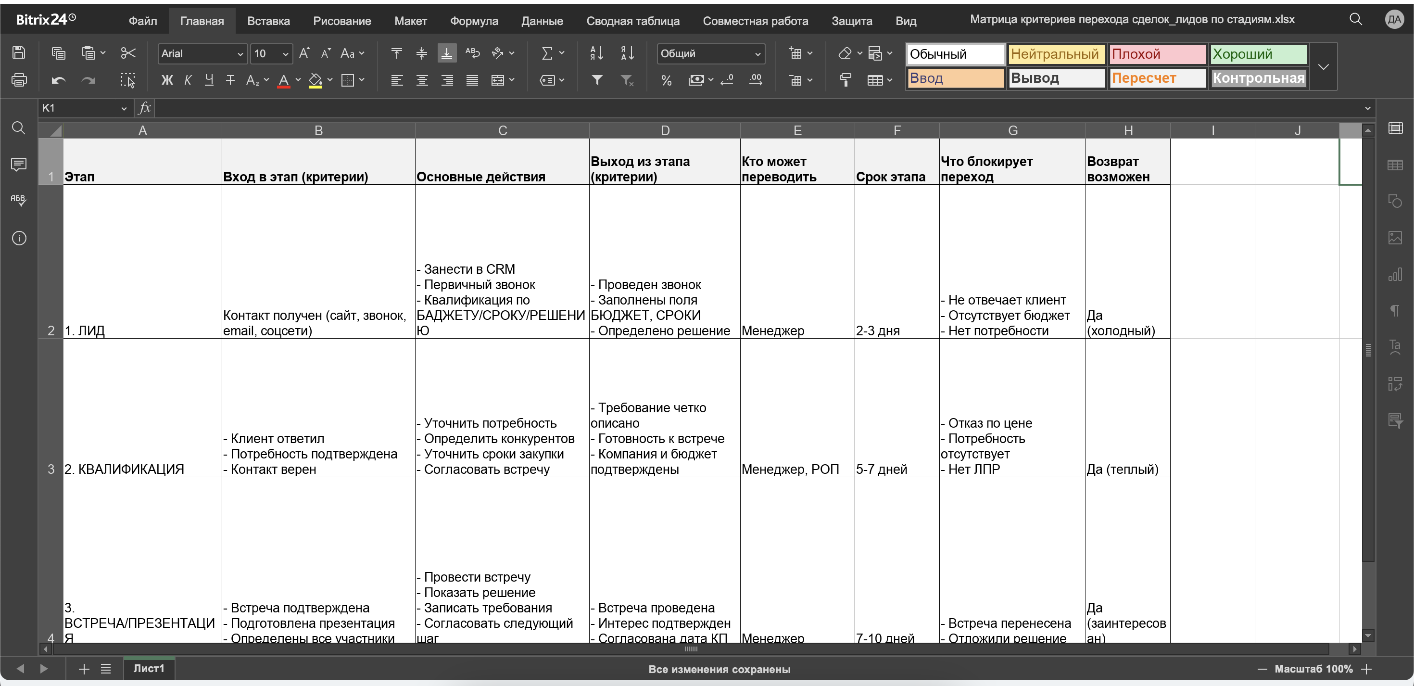Switch to the Вставка tab
1414x686 pixels.
[268, 21]
